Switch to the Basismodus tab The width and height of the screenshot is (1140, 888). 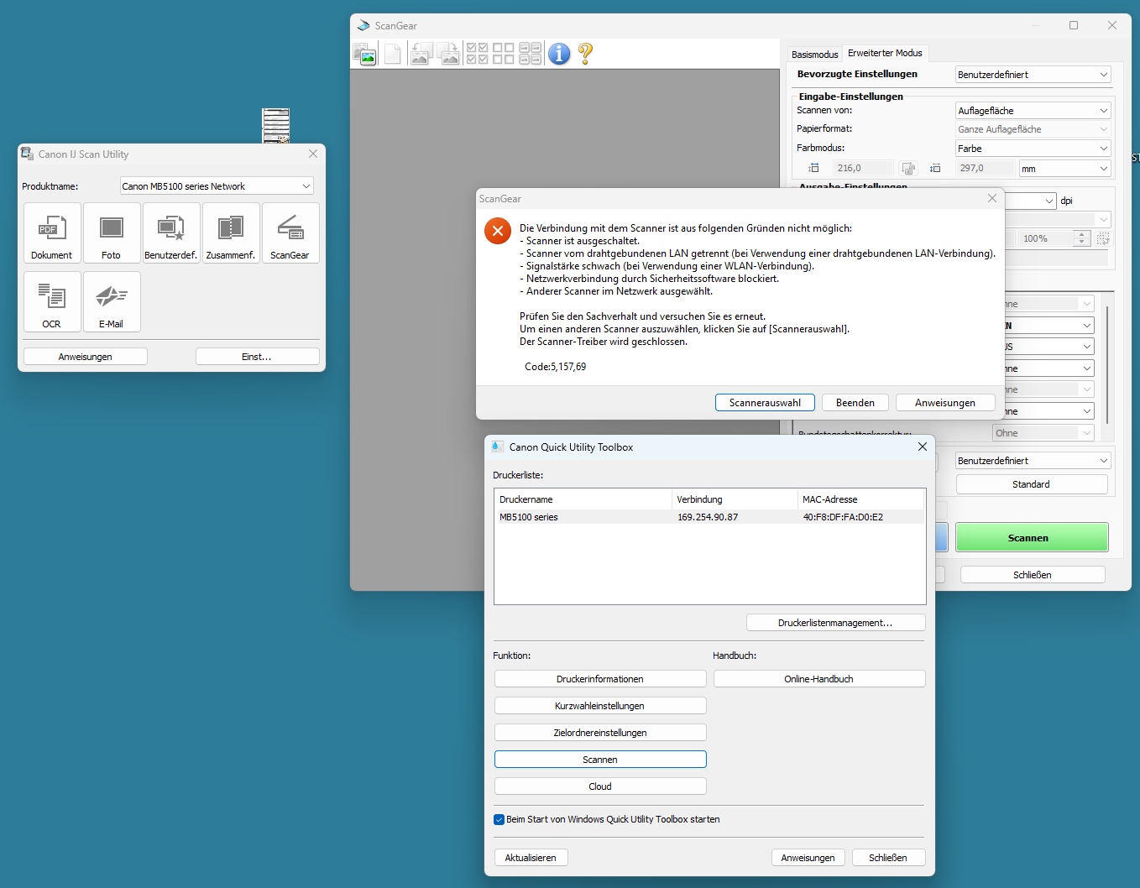coord(815,55)
